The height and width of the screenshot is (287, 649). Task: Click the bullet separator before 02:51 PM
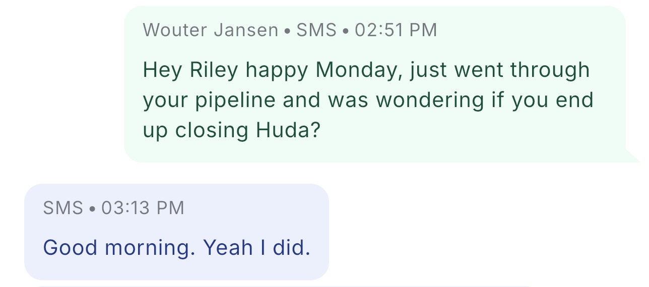[x=345, y=31]
